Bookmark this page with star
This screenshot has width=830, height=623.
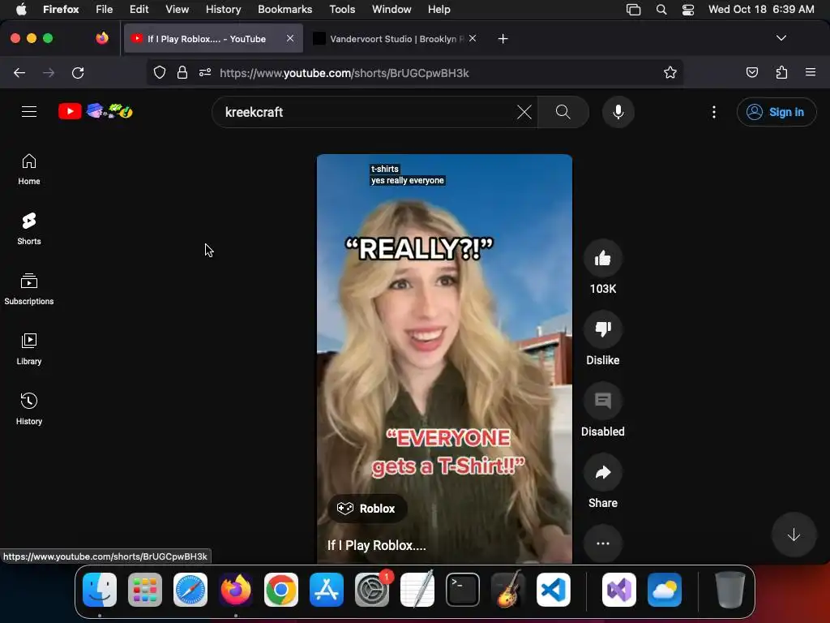point(670,72)
